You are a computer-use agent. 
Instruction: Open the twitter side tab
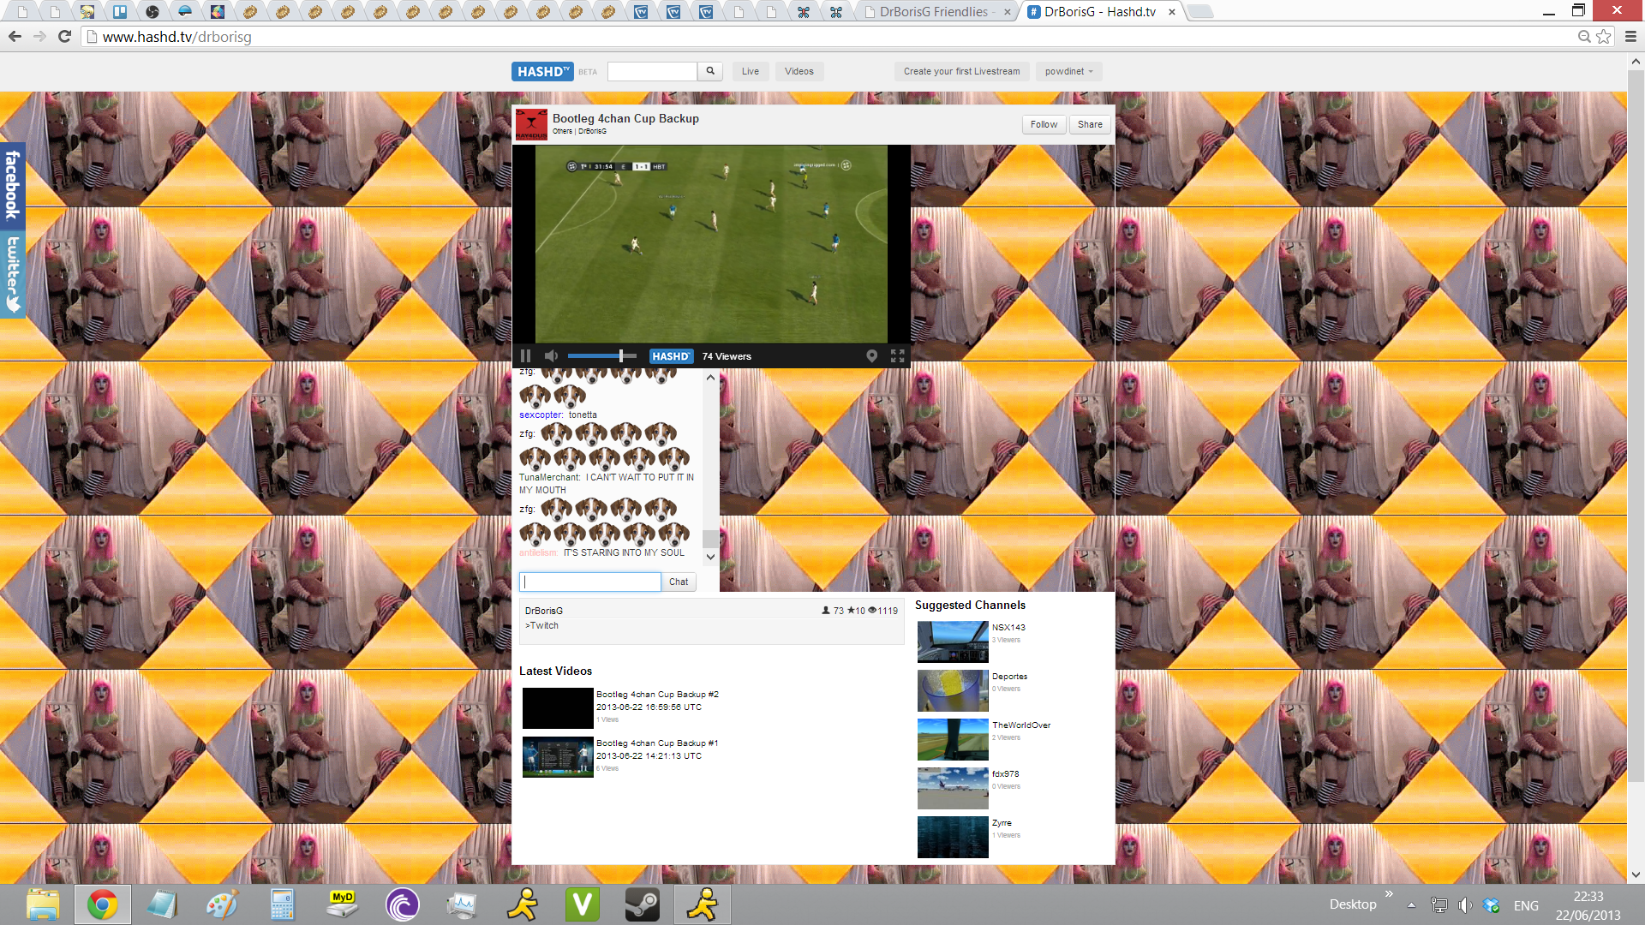pos(12,274)
